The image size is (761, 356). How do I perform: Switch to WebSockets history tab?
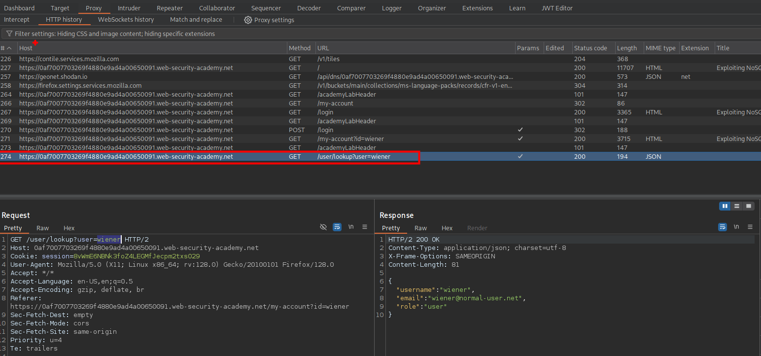coord(126,20)
